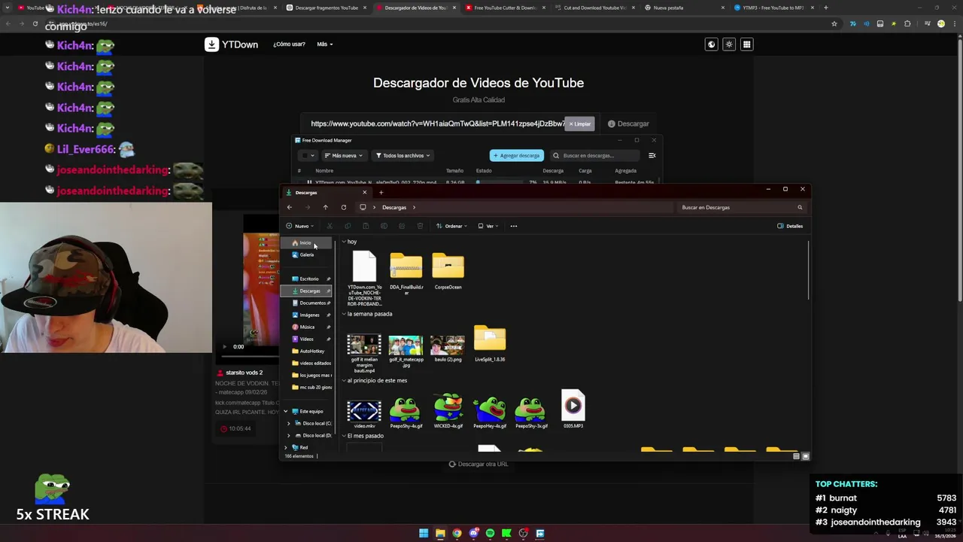Toggle the sun light/dark theme on YTDown

pos(729,44)
